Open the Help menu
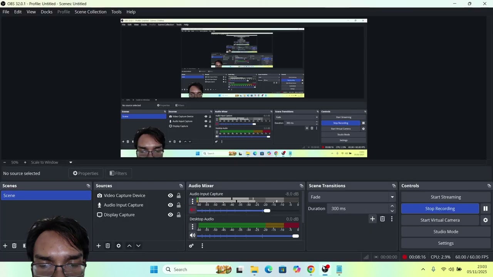Screen dimensions: 493x277 coord(131,12)
